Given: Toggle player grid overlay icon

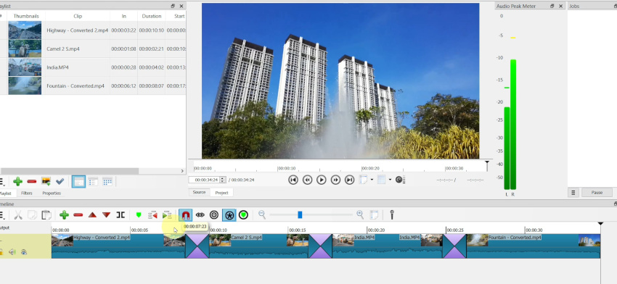Looking at the screenshot, I should pyautogui.click(x=381, y=180).
